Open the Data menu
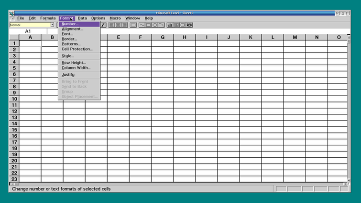The width and height of the screenshot is (361, 203). (82, 18)
